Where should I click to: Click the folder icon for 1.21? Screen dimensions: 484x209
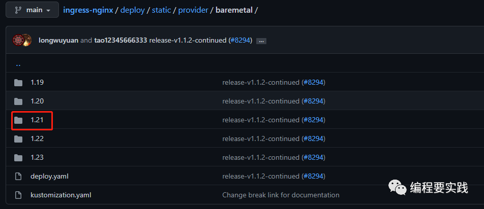18,120
